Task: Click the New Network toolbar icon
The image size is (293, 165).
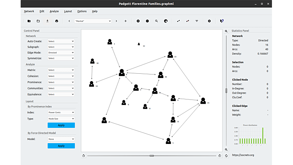Action: [x=29, y=21]
